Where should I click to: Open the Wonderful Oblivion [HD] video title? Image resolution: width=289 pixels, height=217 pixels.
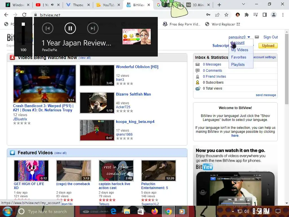[x=137, y=67]
